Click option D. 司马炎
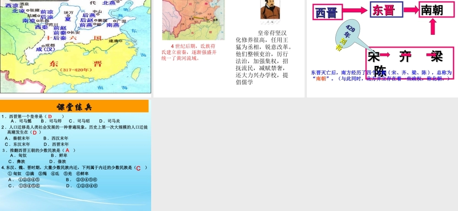Image resolution: width=458 pixels, height=211 pixels. pos(109,121)
